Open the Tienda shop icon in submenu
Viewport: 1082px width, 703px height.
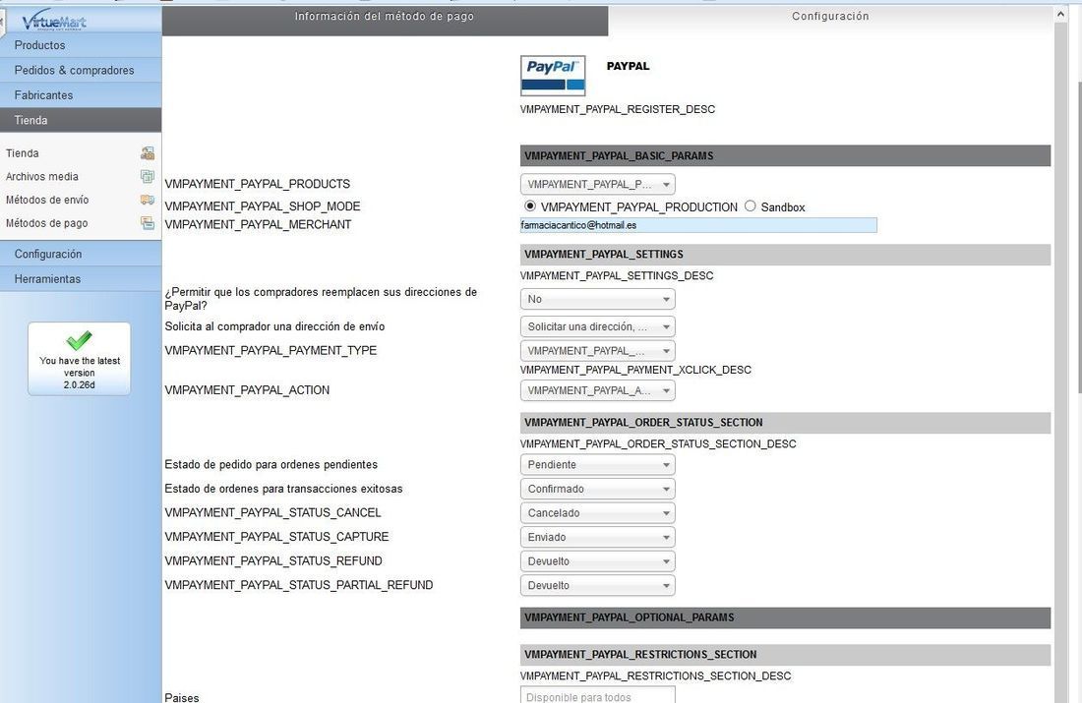click(147, 153)
